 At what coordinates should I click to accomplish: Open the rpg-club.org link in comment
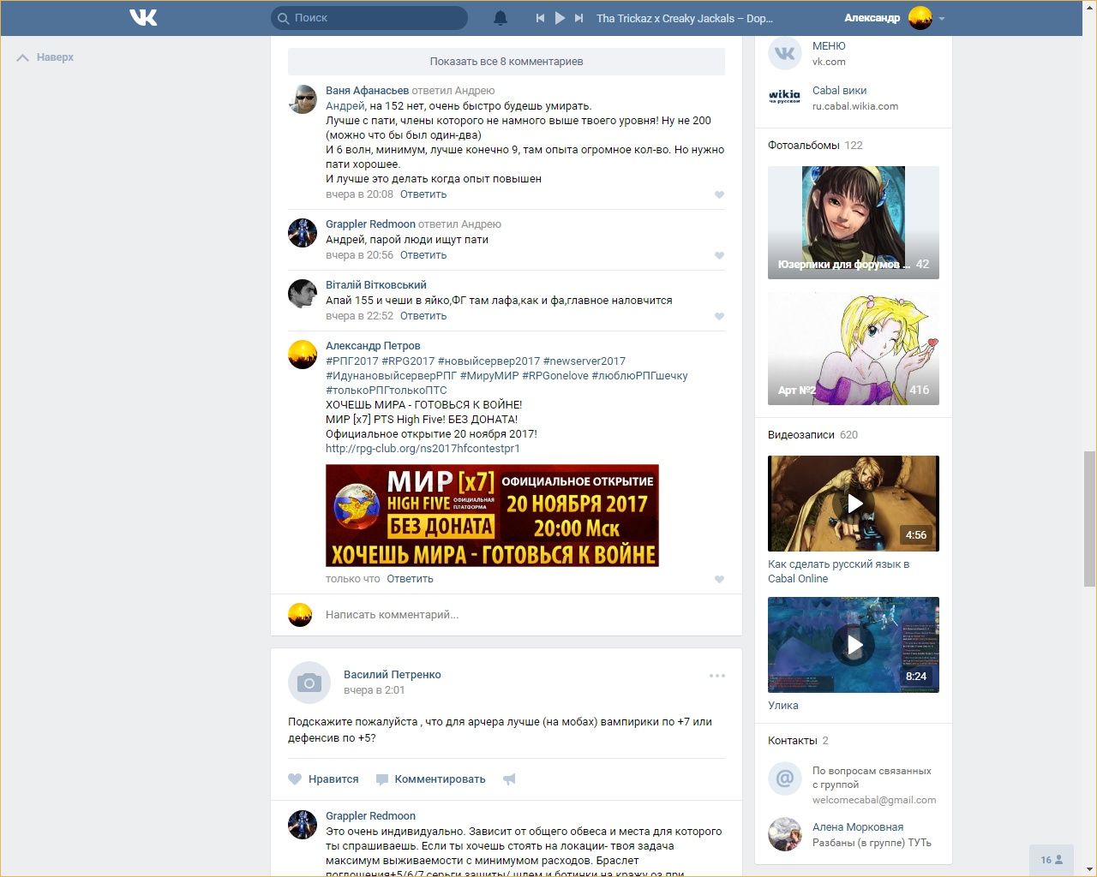coord(423,448)
